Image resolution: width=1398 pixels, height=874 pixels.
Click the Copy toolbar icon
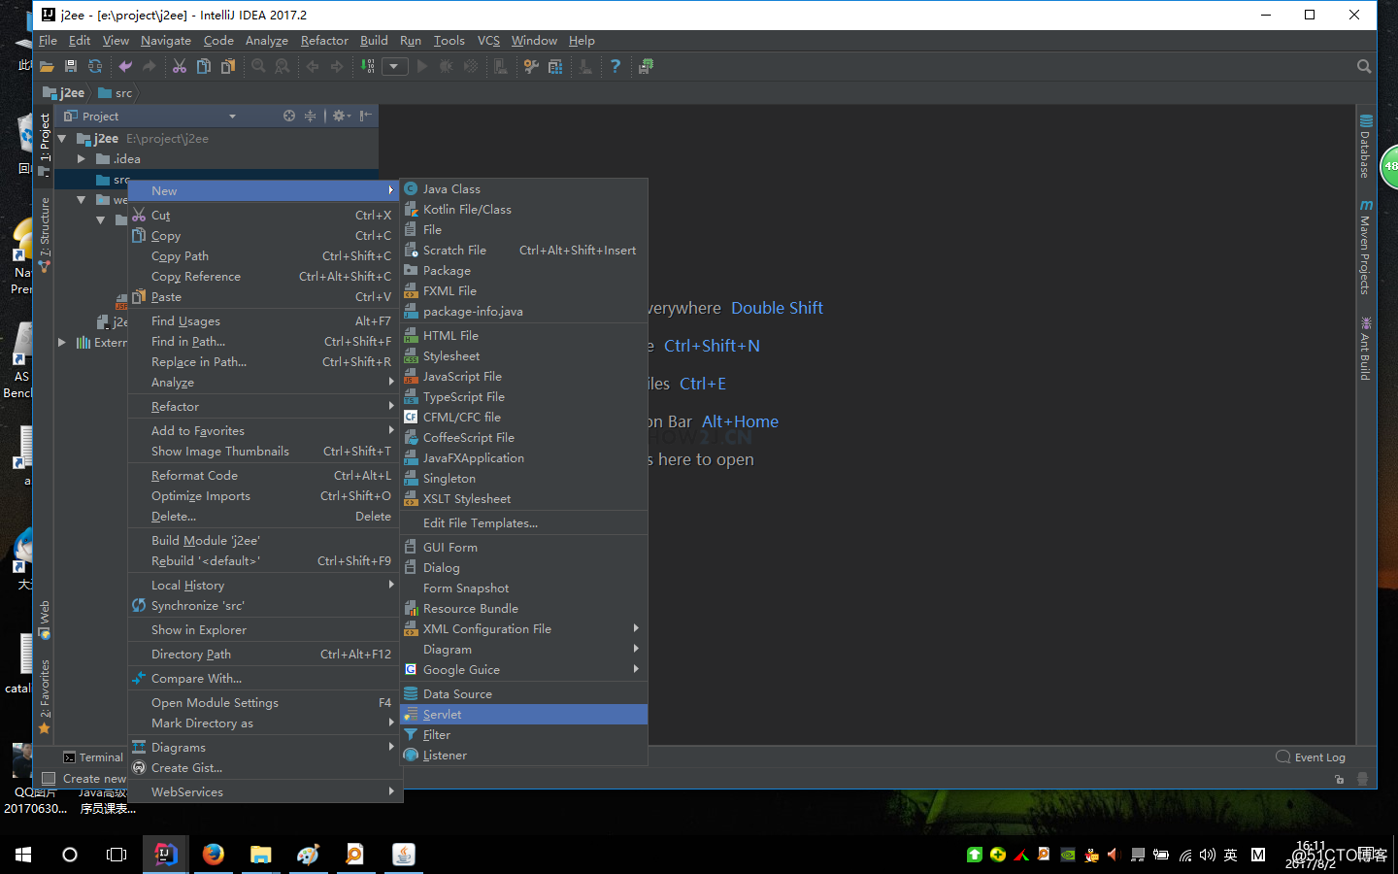(204, 66)
